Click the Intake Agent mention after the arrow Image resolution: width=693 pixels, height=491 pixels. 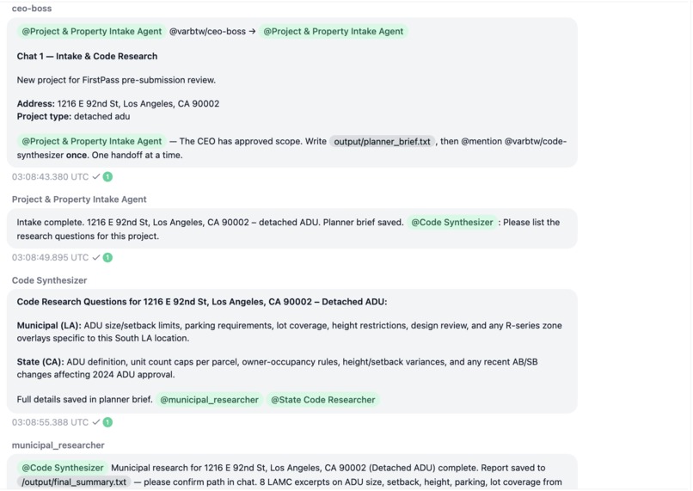click(x=334, y=31)
